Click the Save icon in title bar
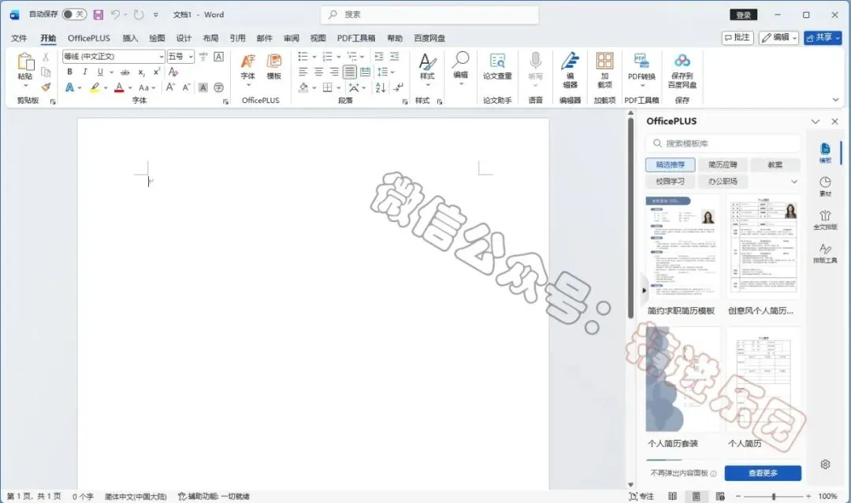851x503 pixels. tap(98, 15)
